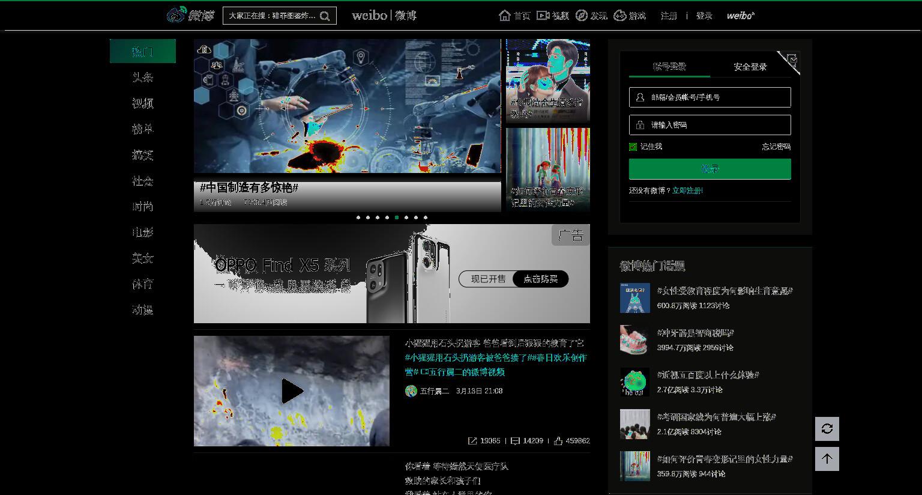Open the #中国制造有多惊艳# carousel headline
922x495 pixels.
[x=249, y=188]
